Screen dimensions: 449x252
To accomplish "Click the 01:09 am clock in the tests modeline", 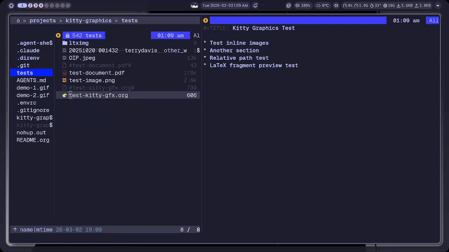I will [171, 35].
